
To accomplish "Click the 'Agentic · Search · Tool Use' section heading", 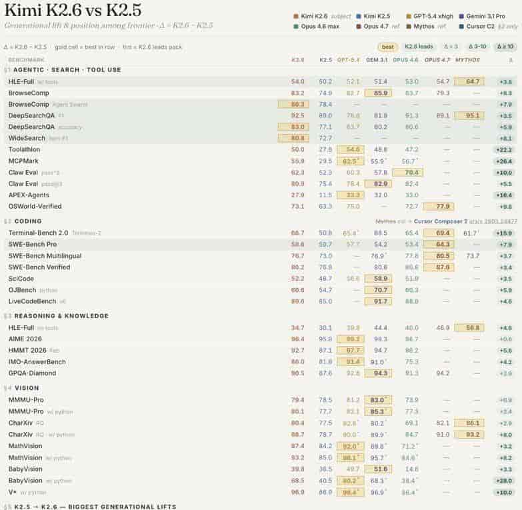I will click(x=67, y=70).
